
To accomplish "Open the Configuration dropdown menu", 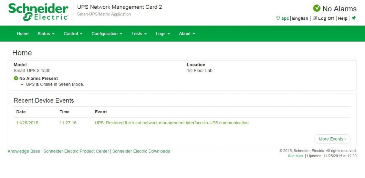I will coord(107,34).
